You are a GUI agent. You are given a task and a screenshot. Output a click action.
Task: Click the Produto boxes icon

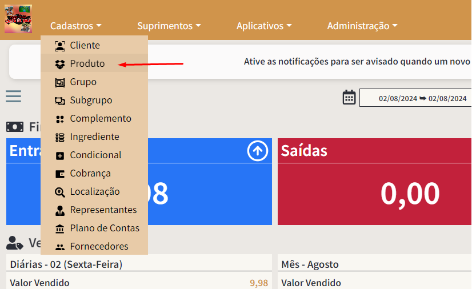[60, 64]
